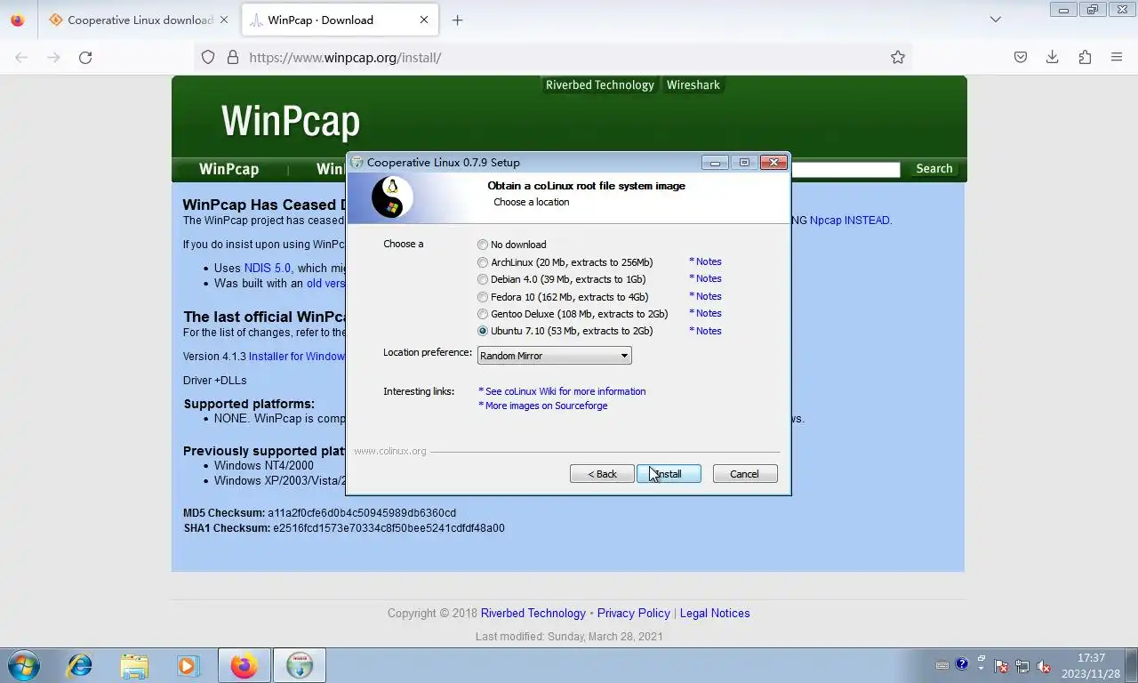1138x683 pixels.
Task: Open the list all tabs chevron
Action: 996,20
